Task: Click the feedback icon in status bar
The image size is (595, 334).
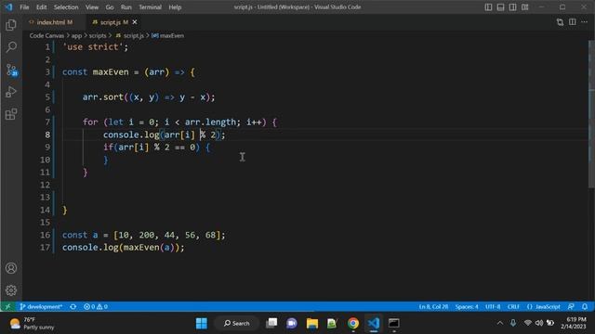Action: point(571,306)
